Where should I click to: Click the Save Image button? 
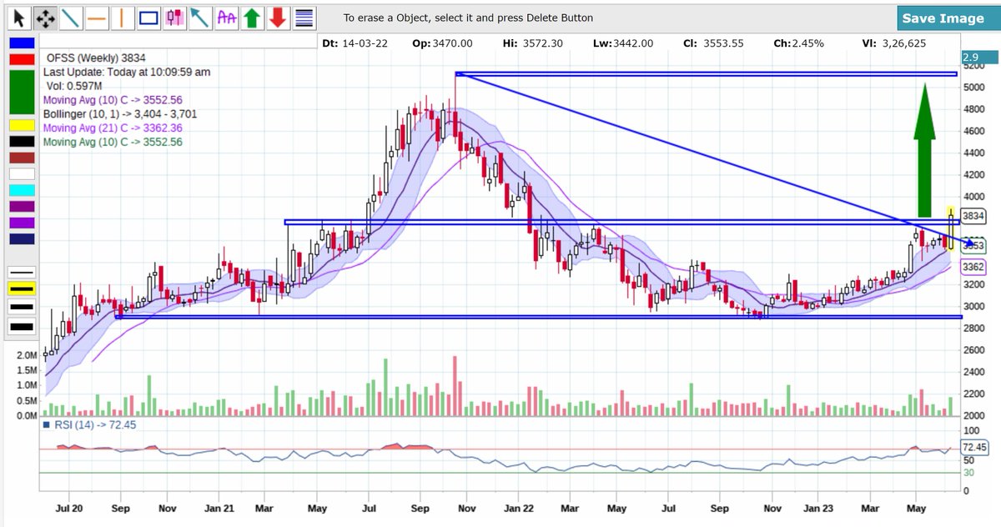[945, 16]
